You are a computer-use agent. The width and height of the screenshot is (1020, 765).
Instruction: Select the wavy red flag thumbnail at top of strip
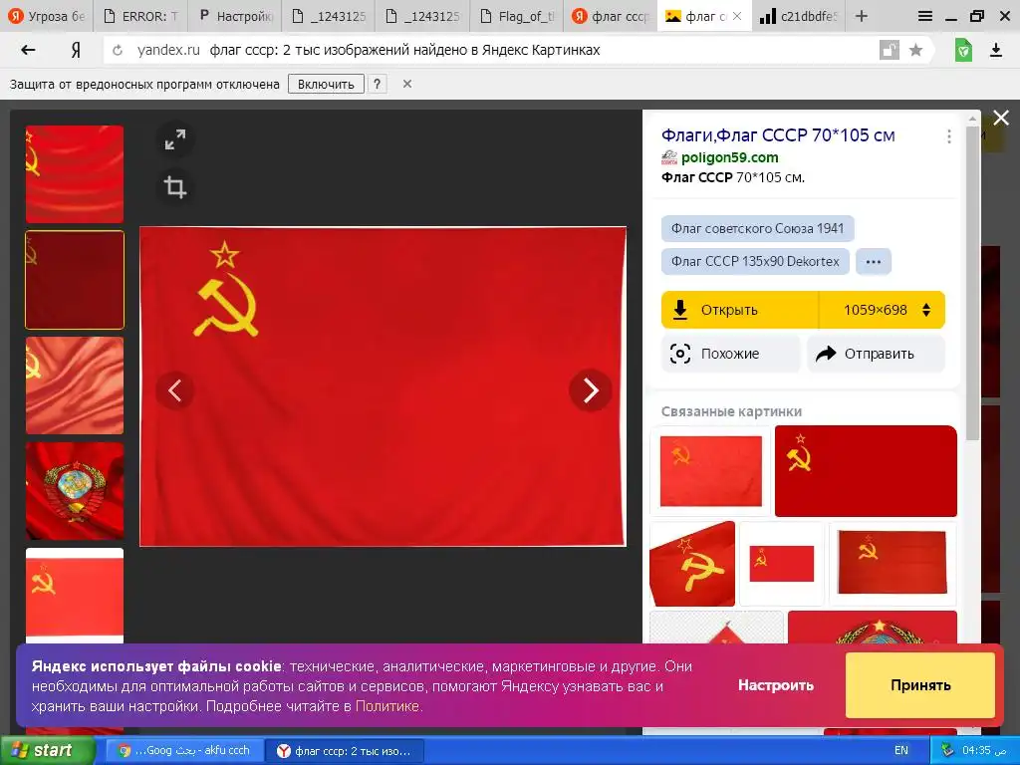coord(74,174)
